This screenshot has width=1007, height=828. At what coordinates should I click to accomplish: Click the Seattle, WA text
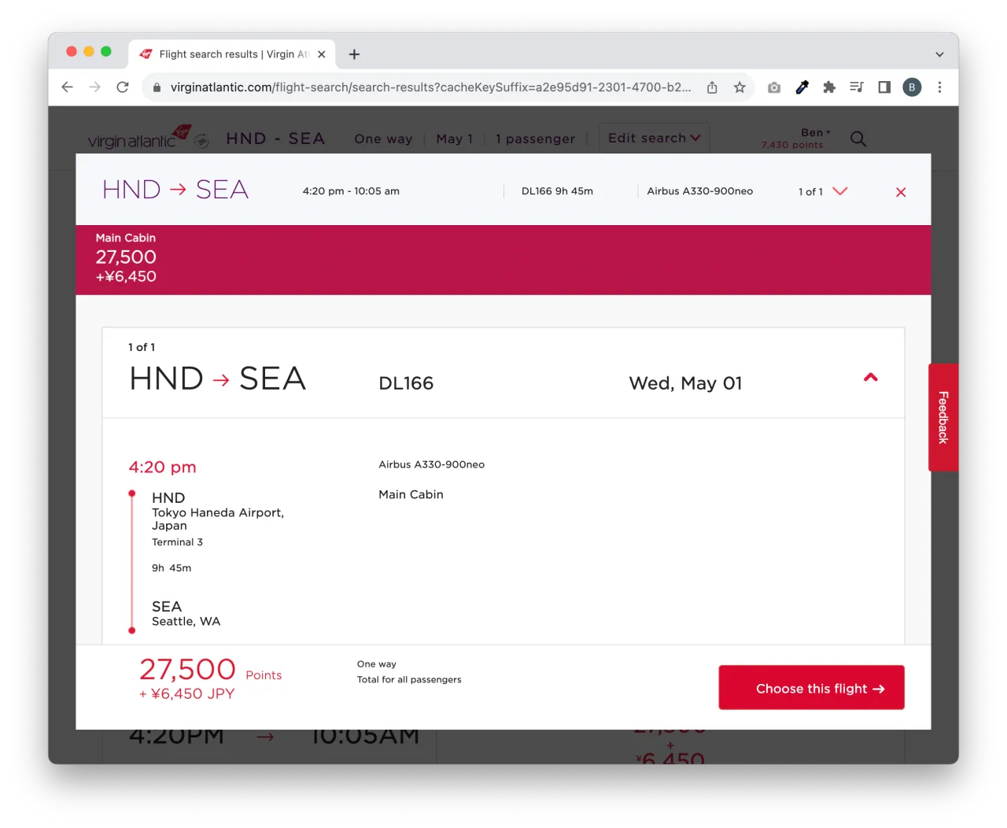tap(186, 621)
